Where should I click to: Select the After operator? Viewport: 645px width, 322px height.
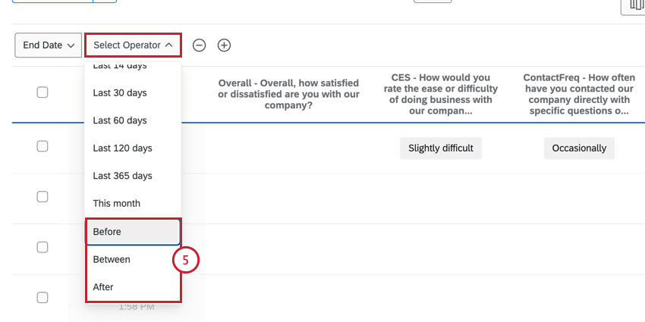point(133,287)
